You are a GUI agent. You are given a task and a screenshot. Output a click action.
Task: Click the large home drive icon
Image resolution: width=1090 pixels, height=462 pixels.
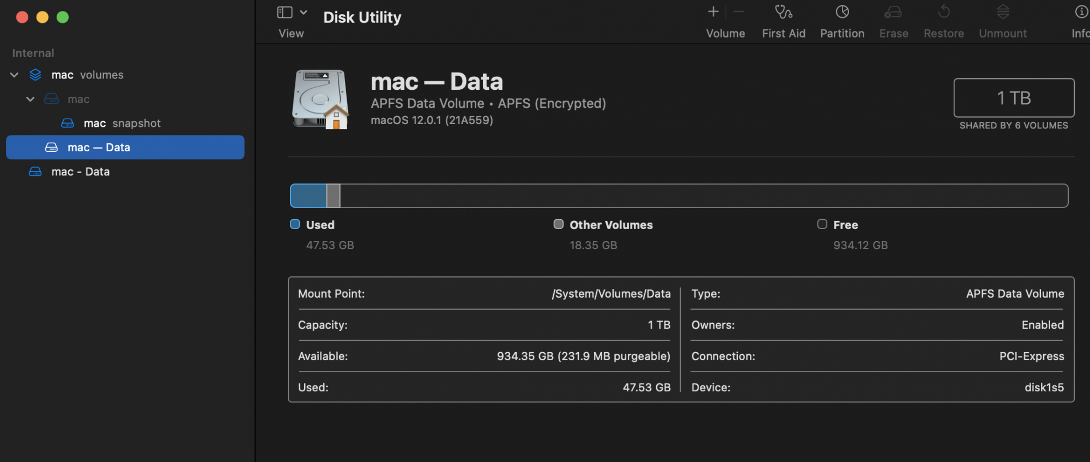click(320, 99)
